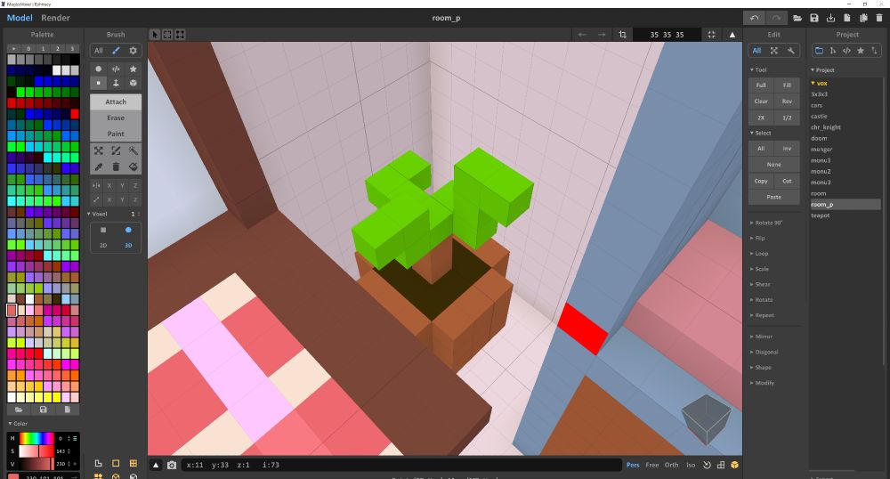This screenshot has width=890, height=479.
Task: Switch to Render mode
Action: [55, 18]
